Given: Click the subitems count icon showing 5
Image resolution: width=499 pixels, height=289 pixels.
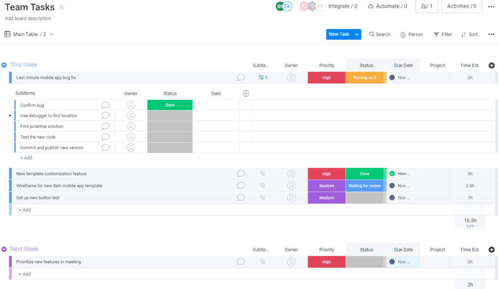Looking at the screenshot, I should click(x=262, y=77).
